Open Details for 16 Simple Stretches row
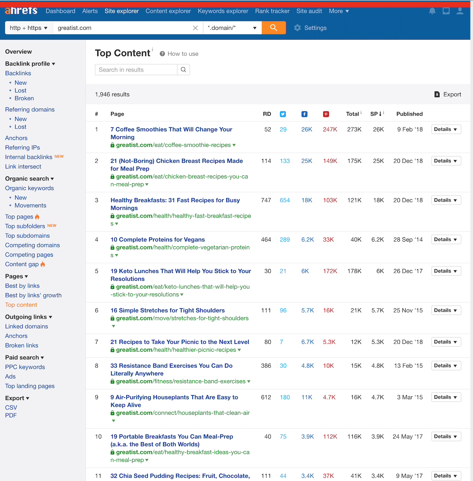Viewport: 473px width, 481px height. point(446,311)
